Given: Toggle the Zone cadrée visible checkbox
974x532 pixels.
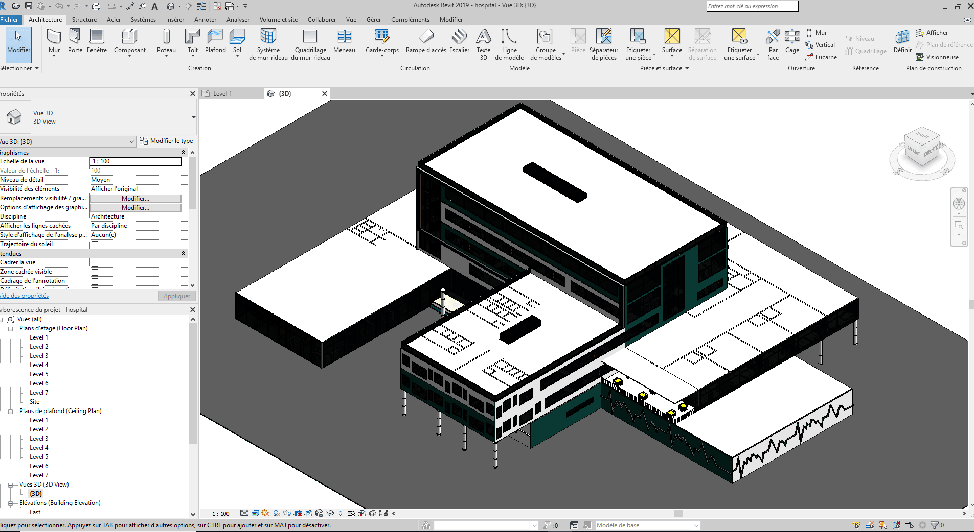Looking at the screenshot, I should (x=95, y=272).
